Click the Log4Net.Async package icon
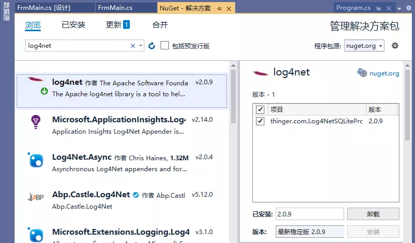Screen dimensions: 415x243 tap(35, 160)
